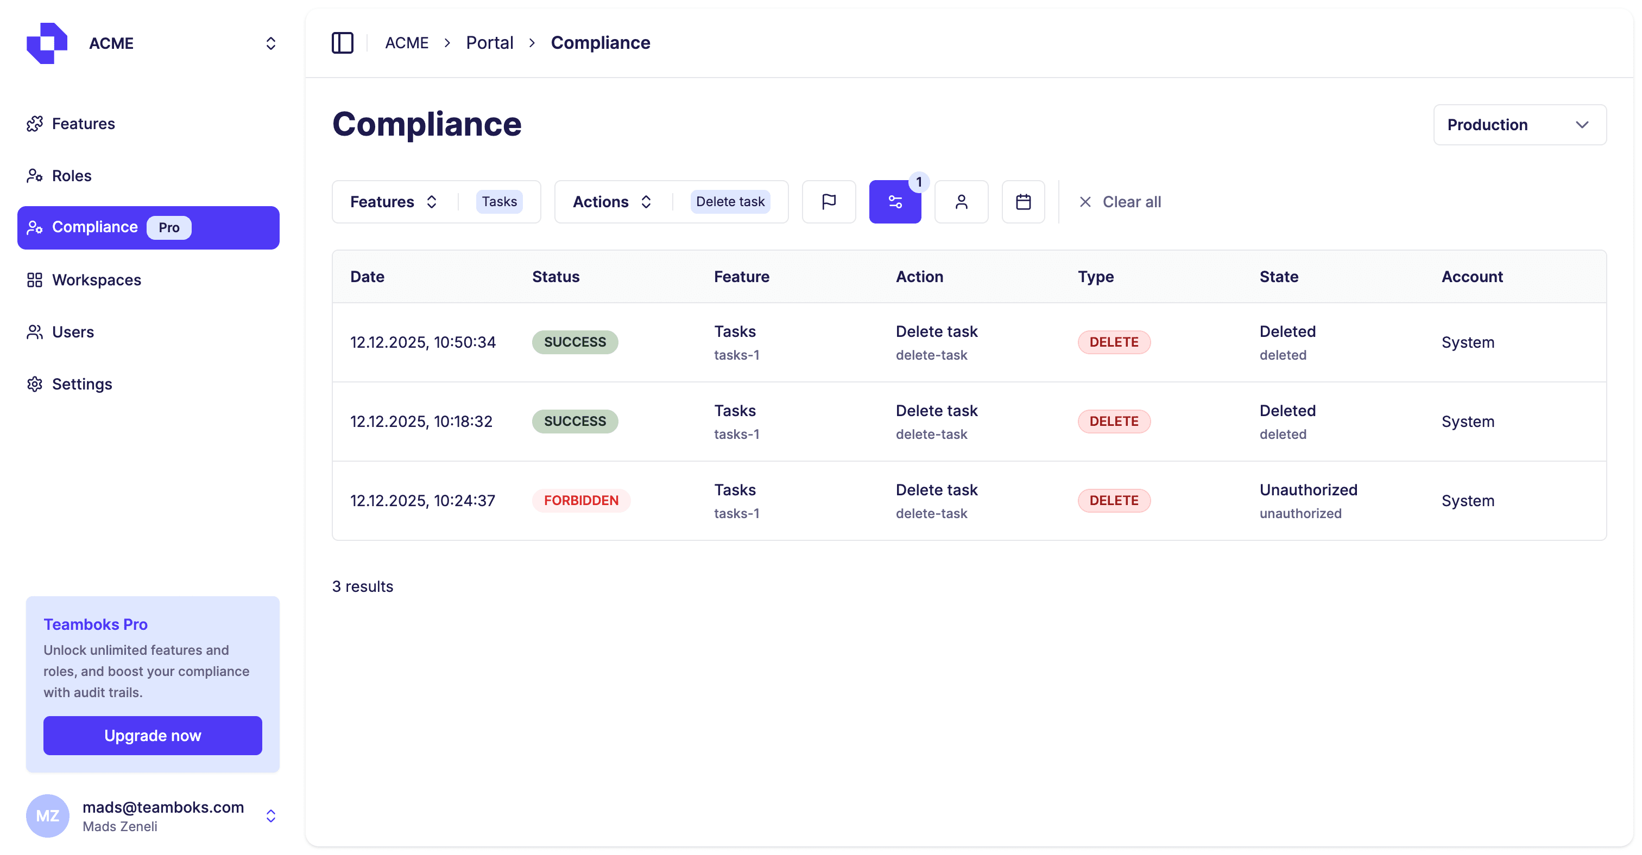
Task: Toggle the active sliders filter button
Action: pos(894,202)
